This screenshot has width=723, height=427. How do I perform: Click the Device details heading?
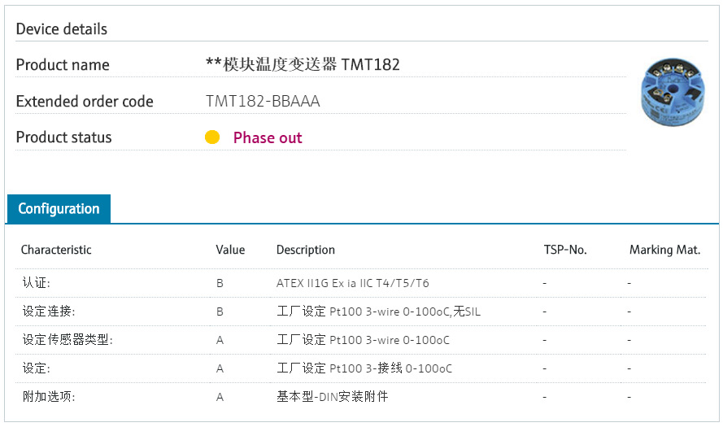[x=62, y=29]
